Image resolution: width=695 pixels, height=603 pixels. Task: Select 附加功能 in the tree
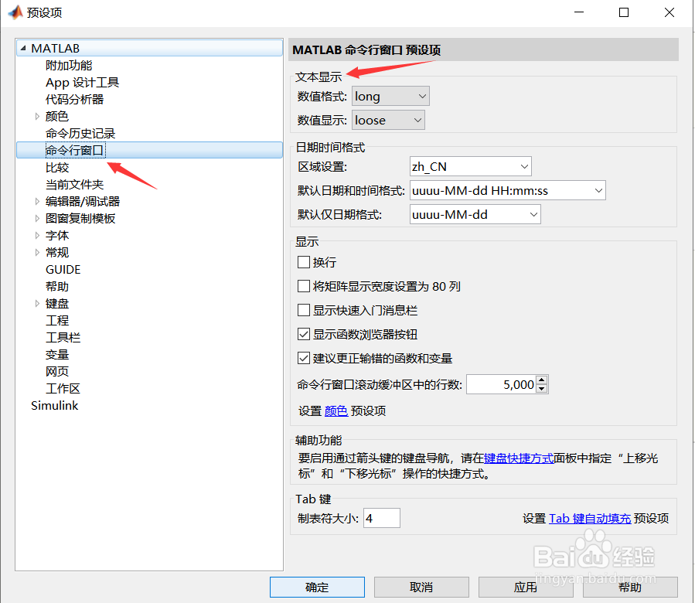69,65
